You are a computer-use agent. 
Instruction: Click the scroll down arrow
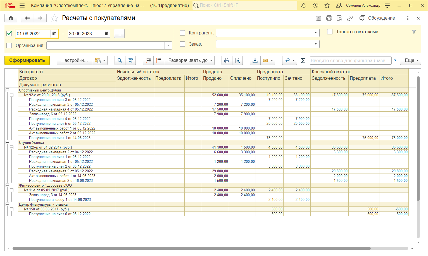pyautogui.click(x=418, y=243)
